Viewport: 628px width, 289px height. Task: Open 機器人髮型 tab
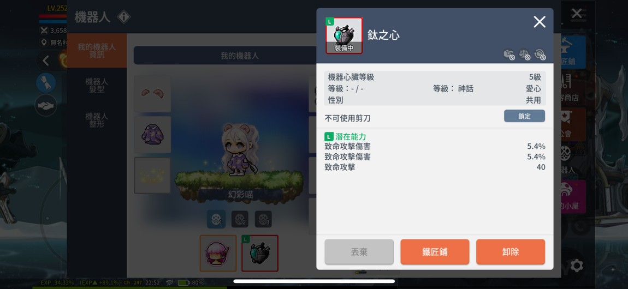(97, 85)
